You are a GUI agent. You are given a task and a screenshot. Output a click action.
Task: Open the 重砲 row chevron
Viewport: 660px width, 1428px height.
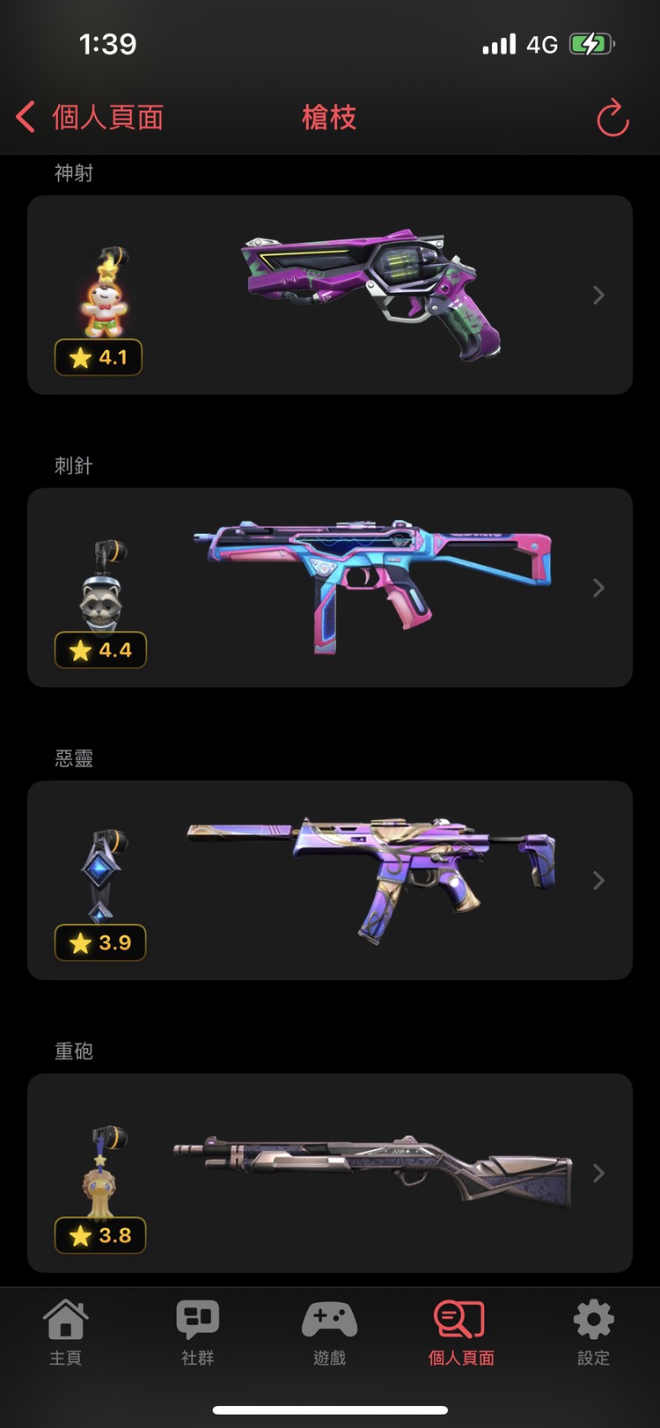[599, 1173]
